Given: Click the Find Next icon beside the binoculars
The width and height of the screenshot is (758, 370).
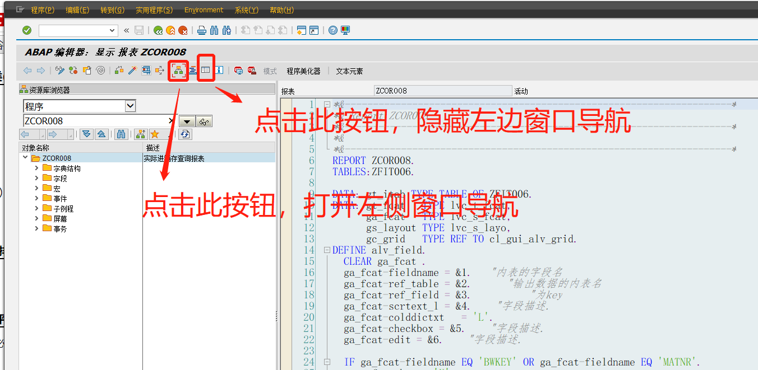Looking at the screenshot, I should (227, 30).
